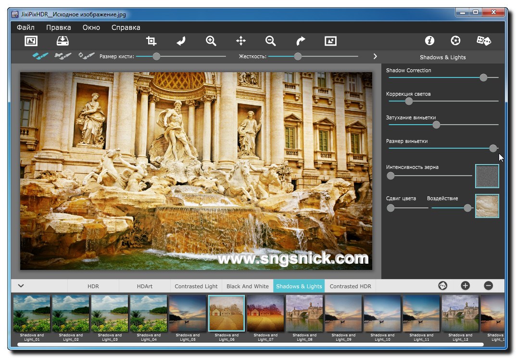Click the original image preview icon
Image resolution: width=516 pixels, height=358 pixels.
point(330,41)
